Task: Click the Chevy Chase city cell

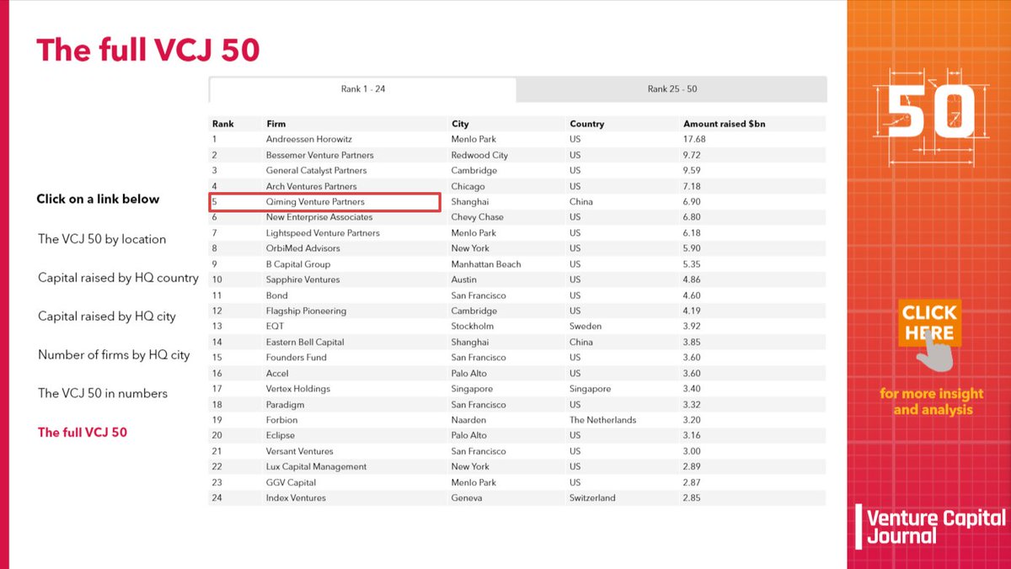Action: [478, 217]
